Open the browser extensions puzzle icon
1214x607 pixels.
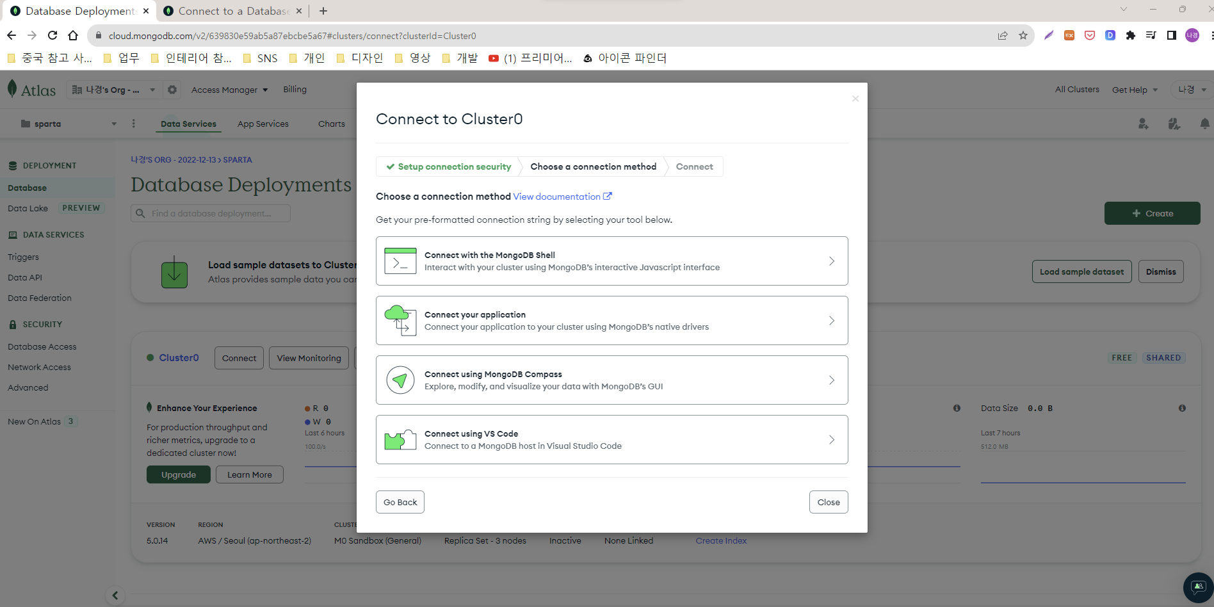1131,35
